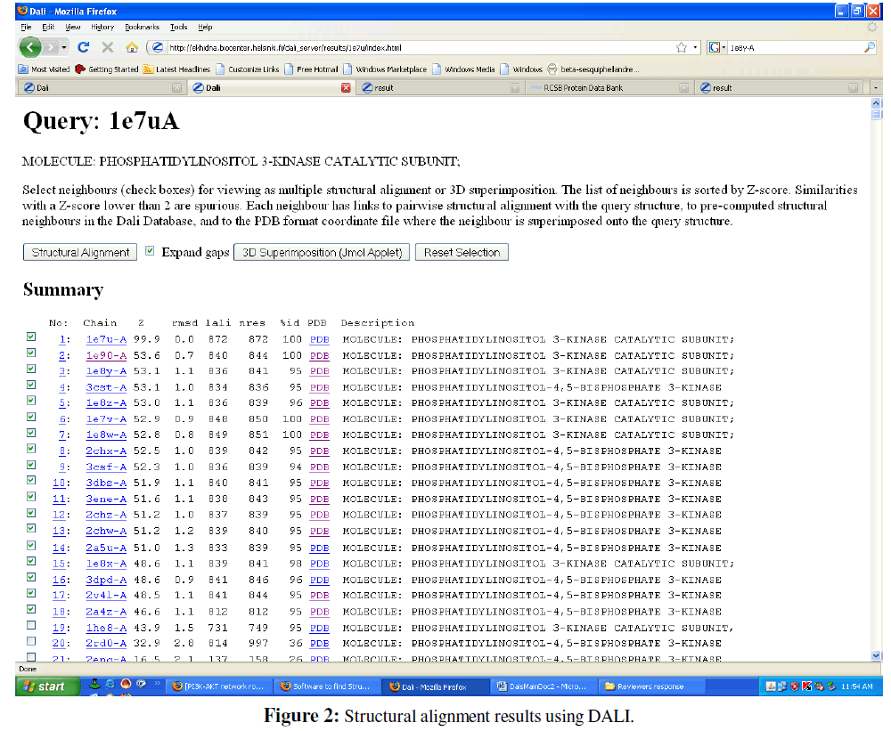Click the search magnifier icon in search box
This screenshot has width=891, height=731.
click(x=869, y=47)
